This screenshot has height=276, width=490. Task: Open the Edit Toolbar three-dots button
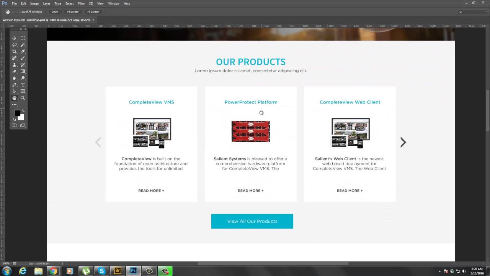point(14,104)
